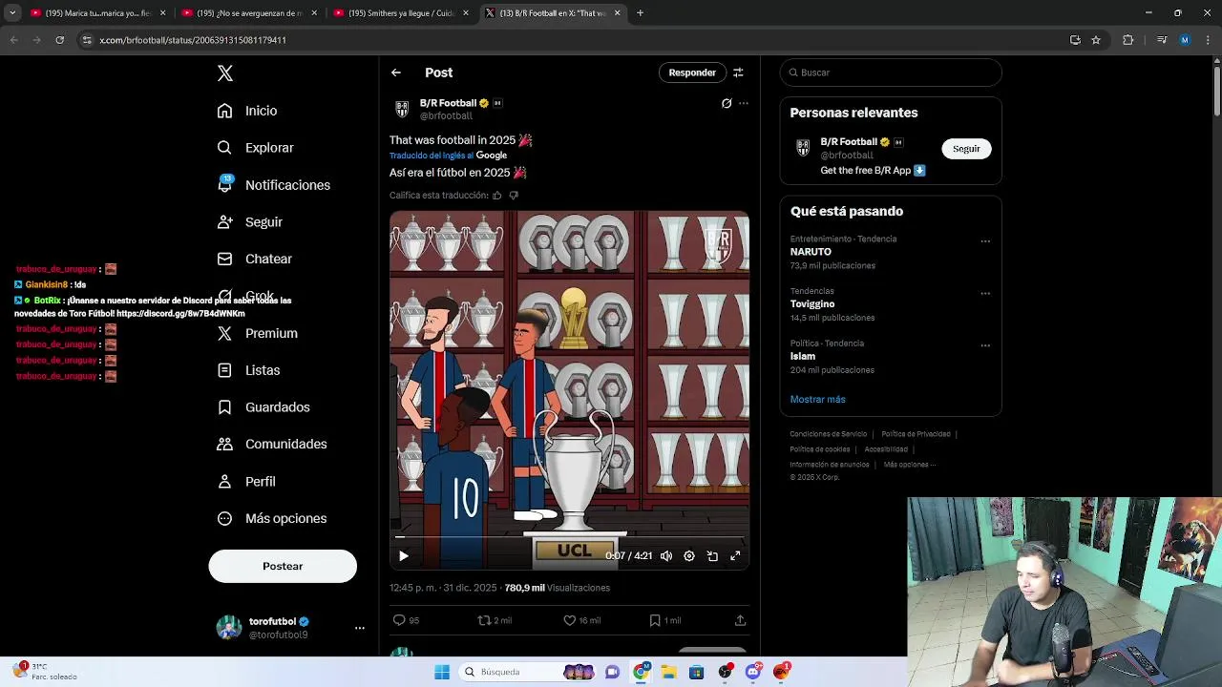
Task: Open Notificaciones in the sidebar
Action: coord(273,185)
